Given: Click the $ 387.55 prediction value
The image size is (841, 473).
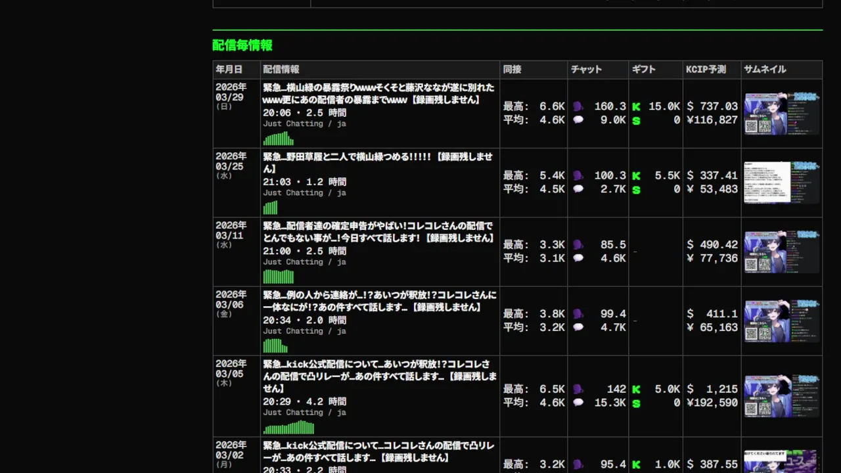Looking at the screenshot, I should 712,464.
